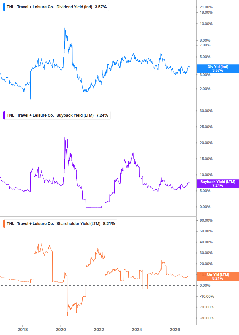The height and width of the screenshot is (335, 239).
Task: Open the Shareholder Yield (LTM) series legend
Action: click(x=61, y=224)
